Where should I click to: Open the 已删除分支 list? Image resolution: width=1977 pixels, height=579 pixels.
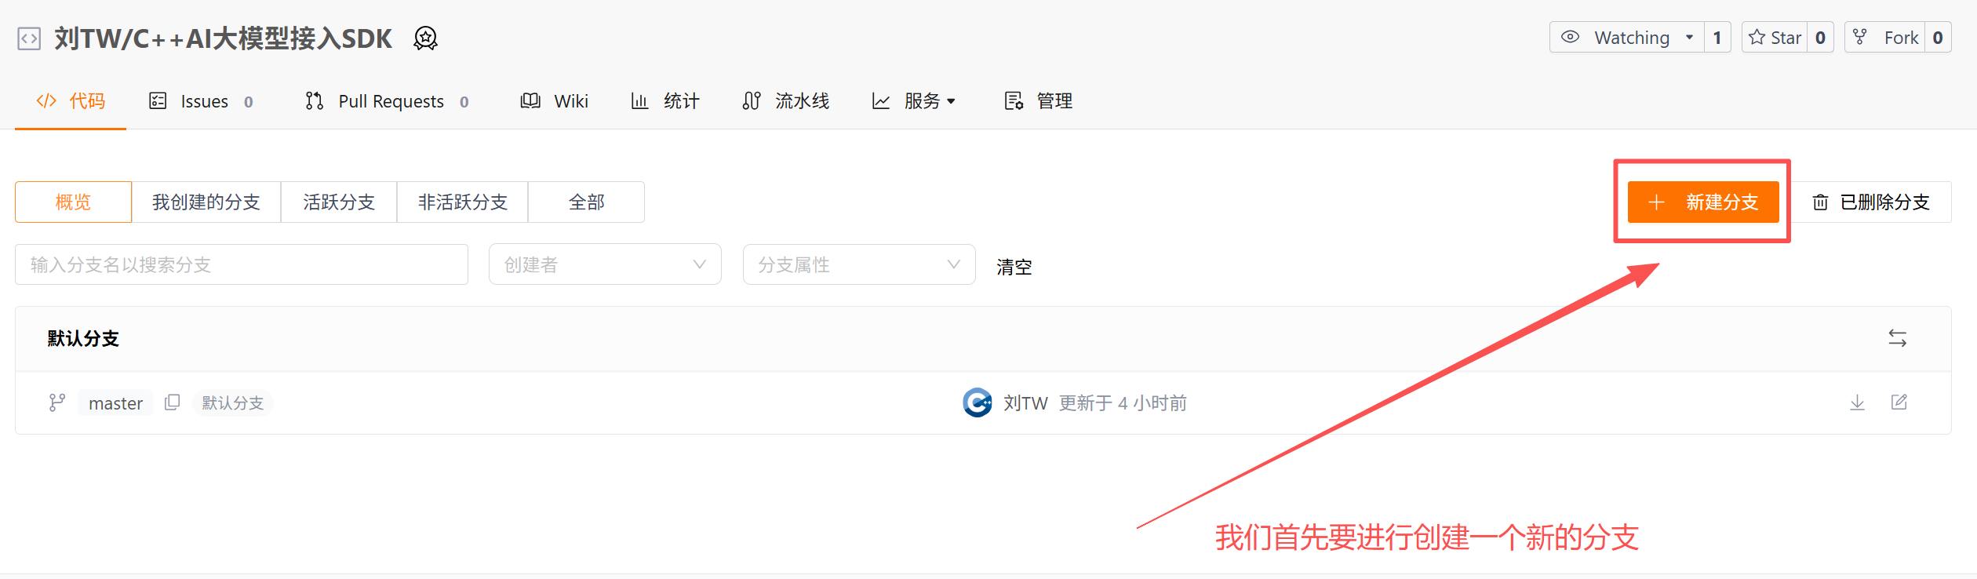point(1870,202)
